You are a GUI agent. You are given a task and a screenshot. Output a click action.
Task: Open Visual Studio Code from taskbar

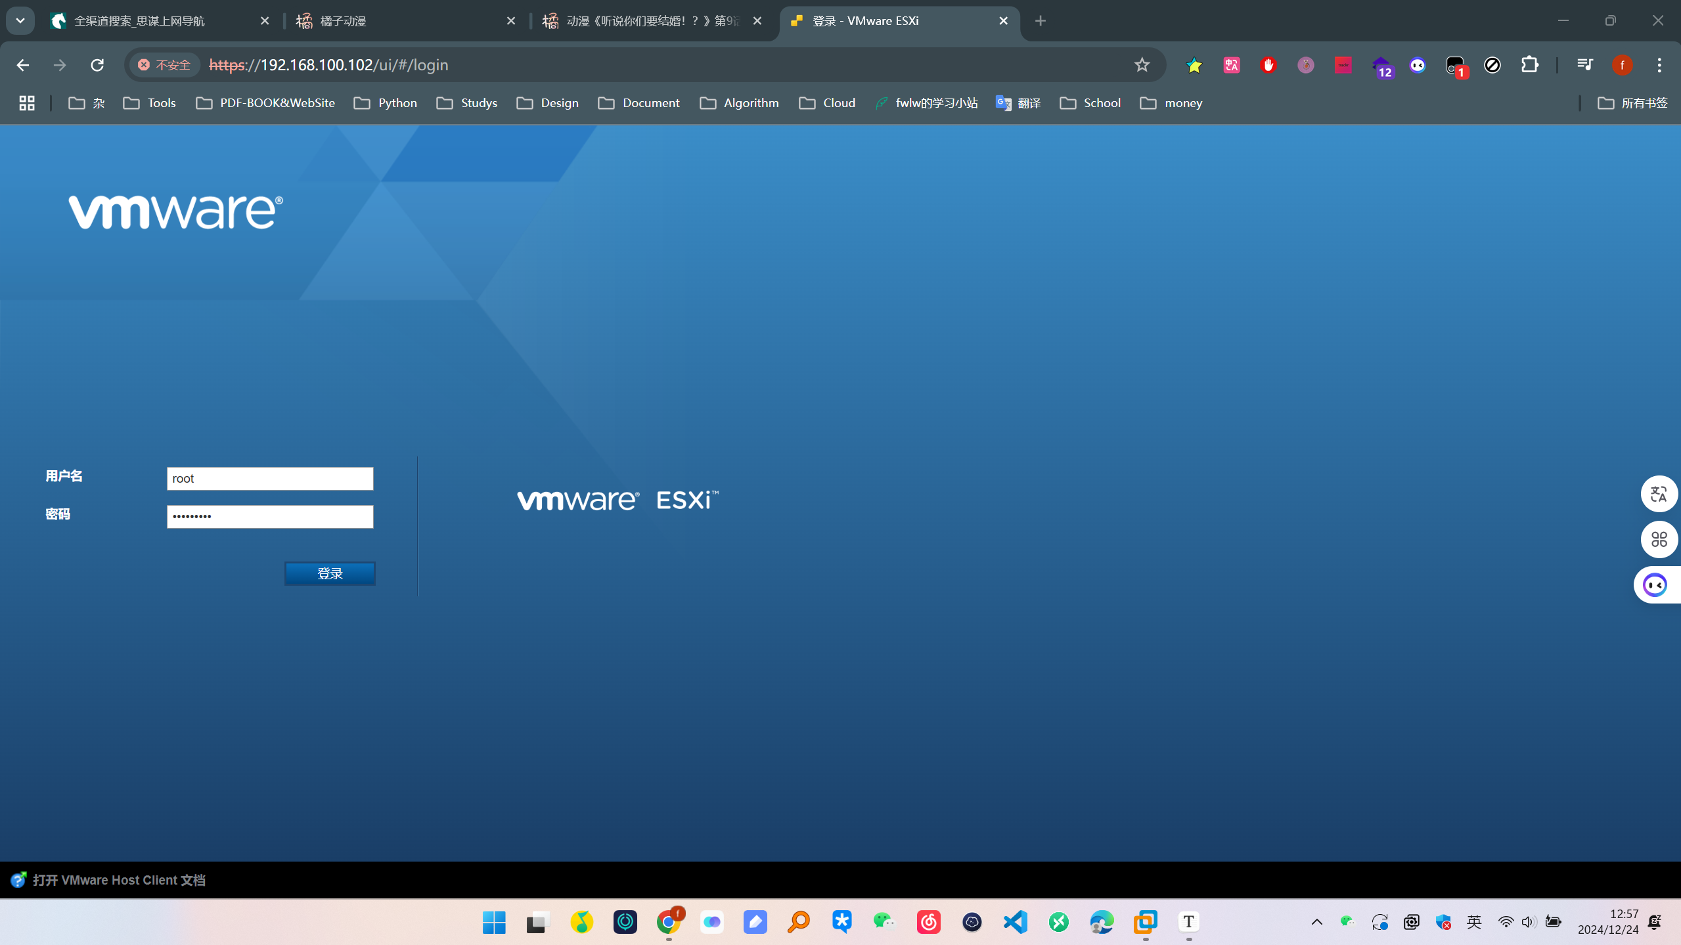[x=1016, y=922]
